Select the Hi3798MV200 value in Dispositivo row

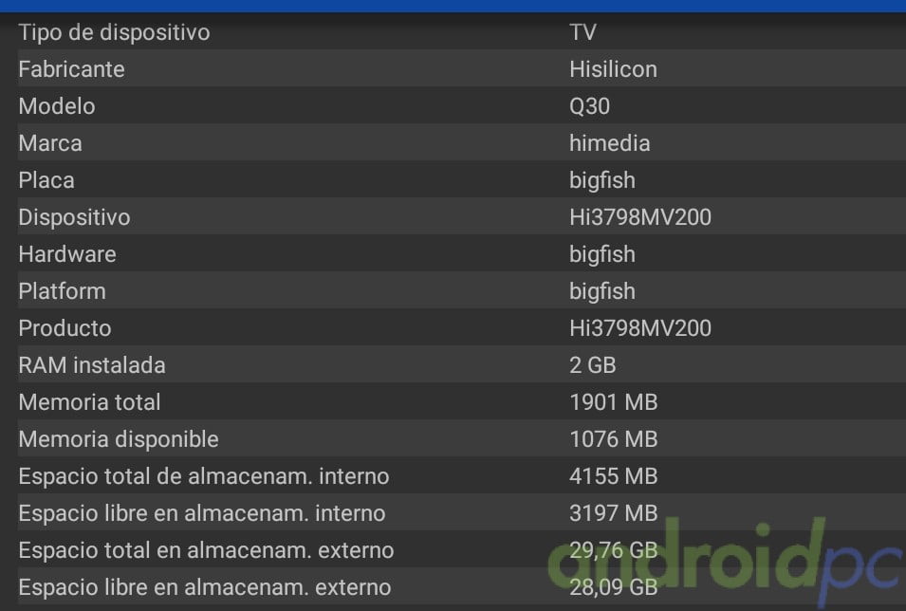click(640, 217)
